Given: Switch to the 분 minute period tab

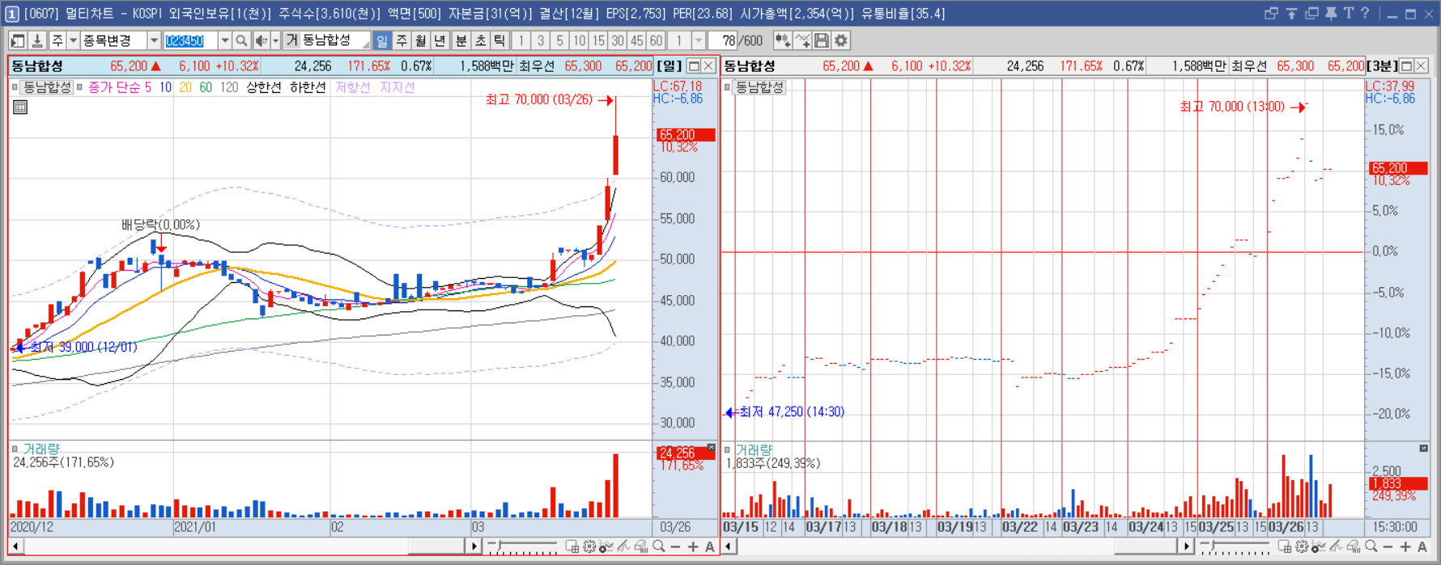Looking at the screenshot, I should tap(461, 40).
